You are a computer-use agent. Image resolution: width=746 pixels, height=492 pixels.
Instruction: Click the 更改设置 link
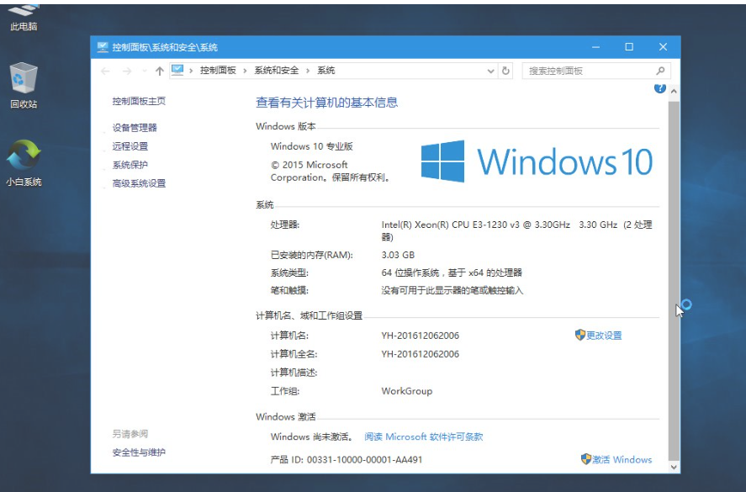click(x=604, y=336)
